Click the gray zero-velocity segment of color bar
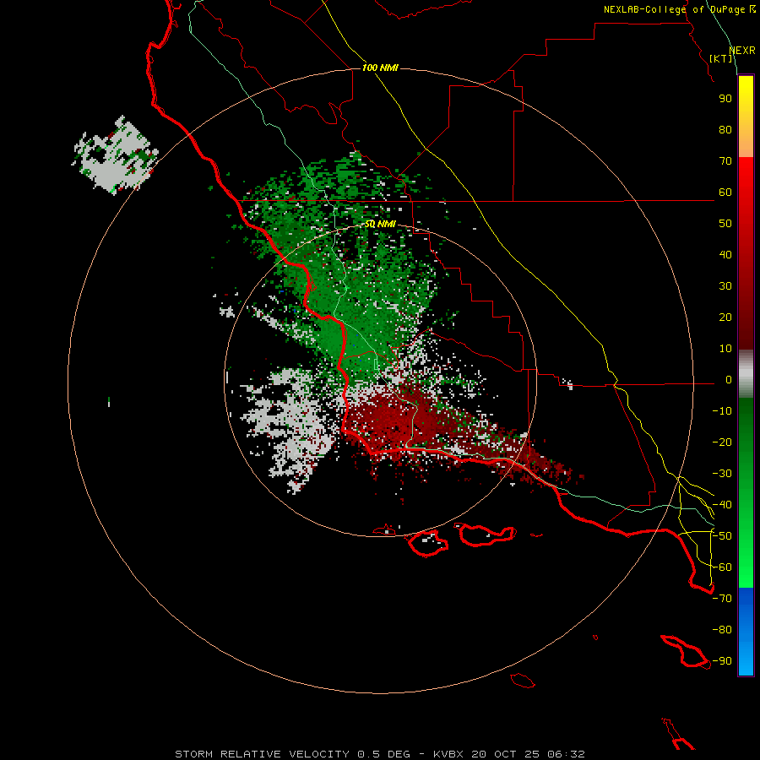This screenshot has height=760, width=760. (x=746, y=374)
